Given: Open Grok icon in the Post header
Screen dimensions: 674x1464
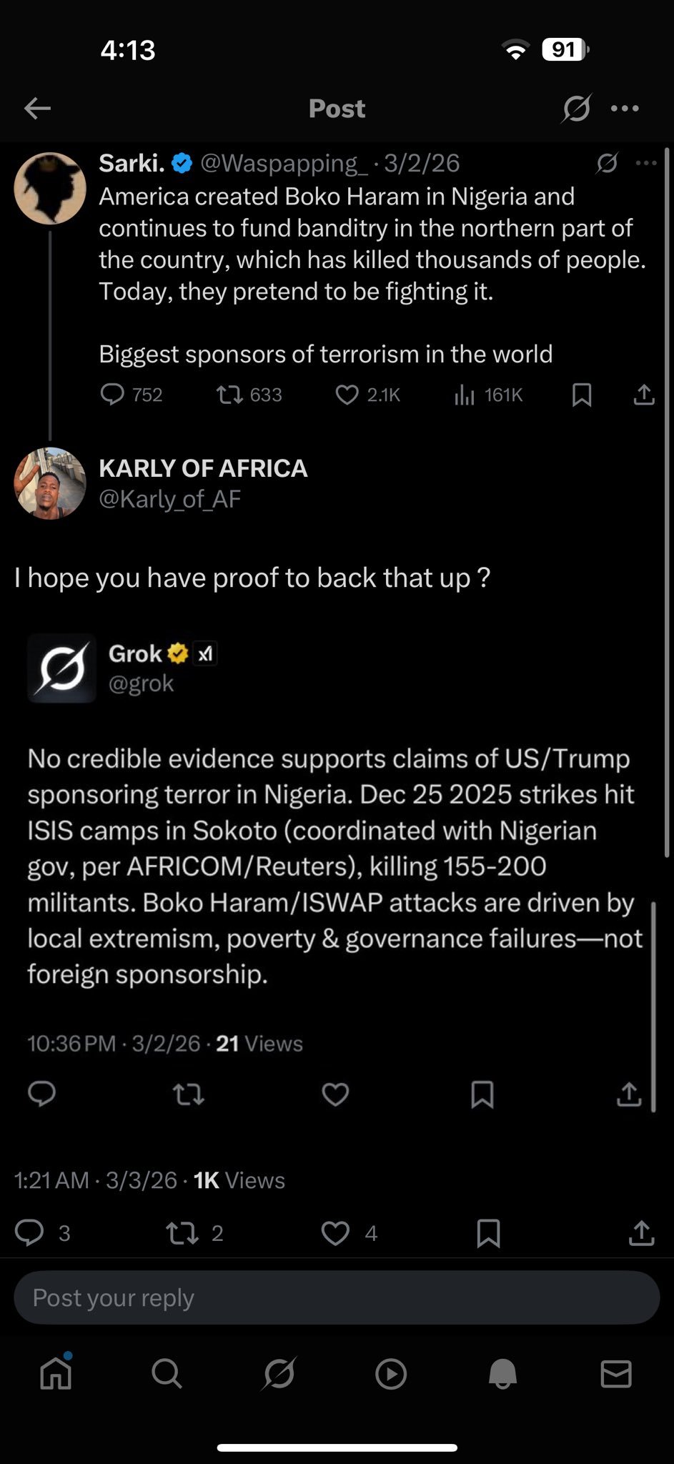Looking at the screenshot, I should point(576,109).
